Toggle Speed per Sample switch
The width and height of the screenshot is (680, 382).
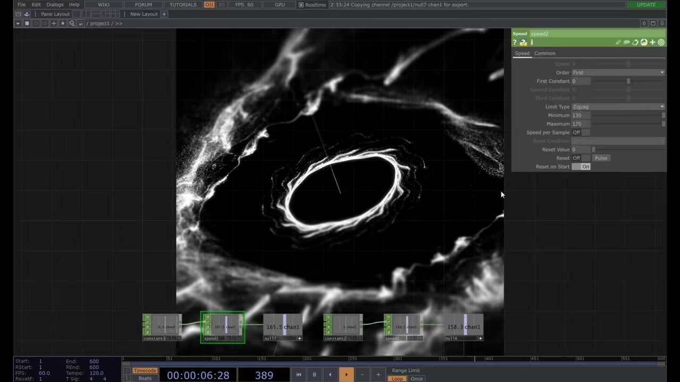click(581, 132)
